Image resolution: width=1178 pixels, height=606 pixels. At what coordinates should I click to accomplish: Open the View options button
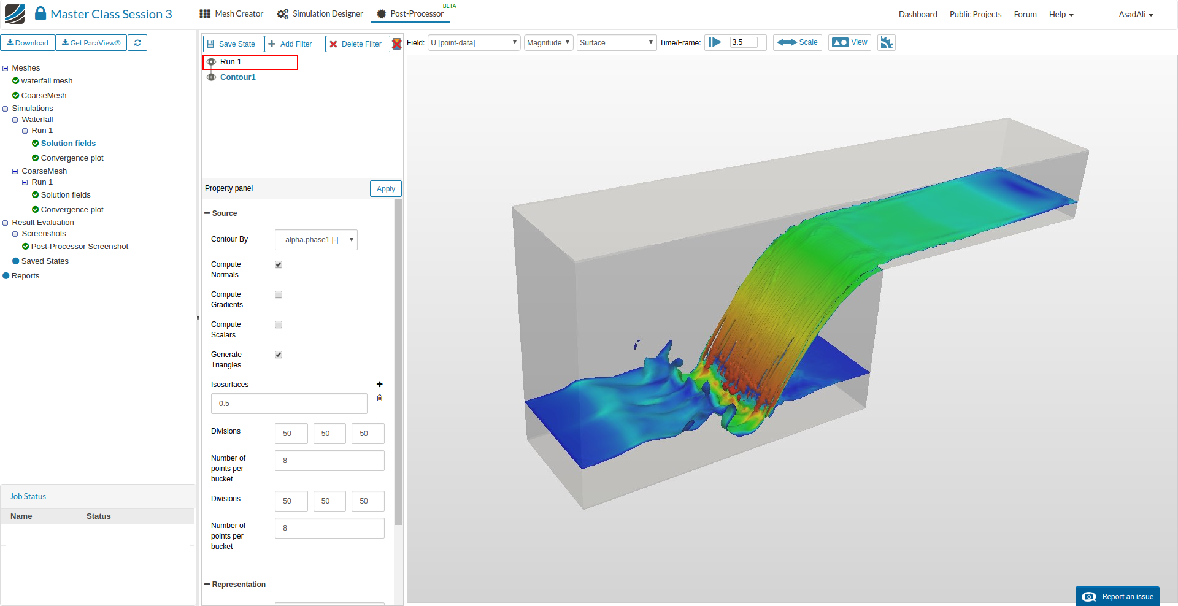pyautogui.click(x=850, y=42)
